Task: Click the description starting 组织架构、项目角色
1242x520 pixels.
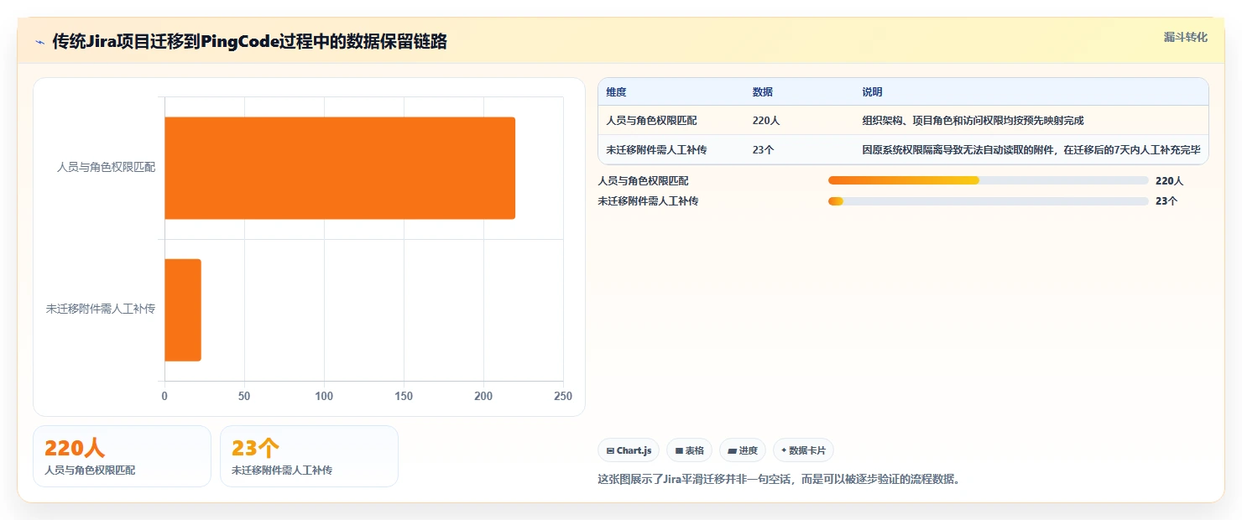Action: 973,121
